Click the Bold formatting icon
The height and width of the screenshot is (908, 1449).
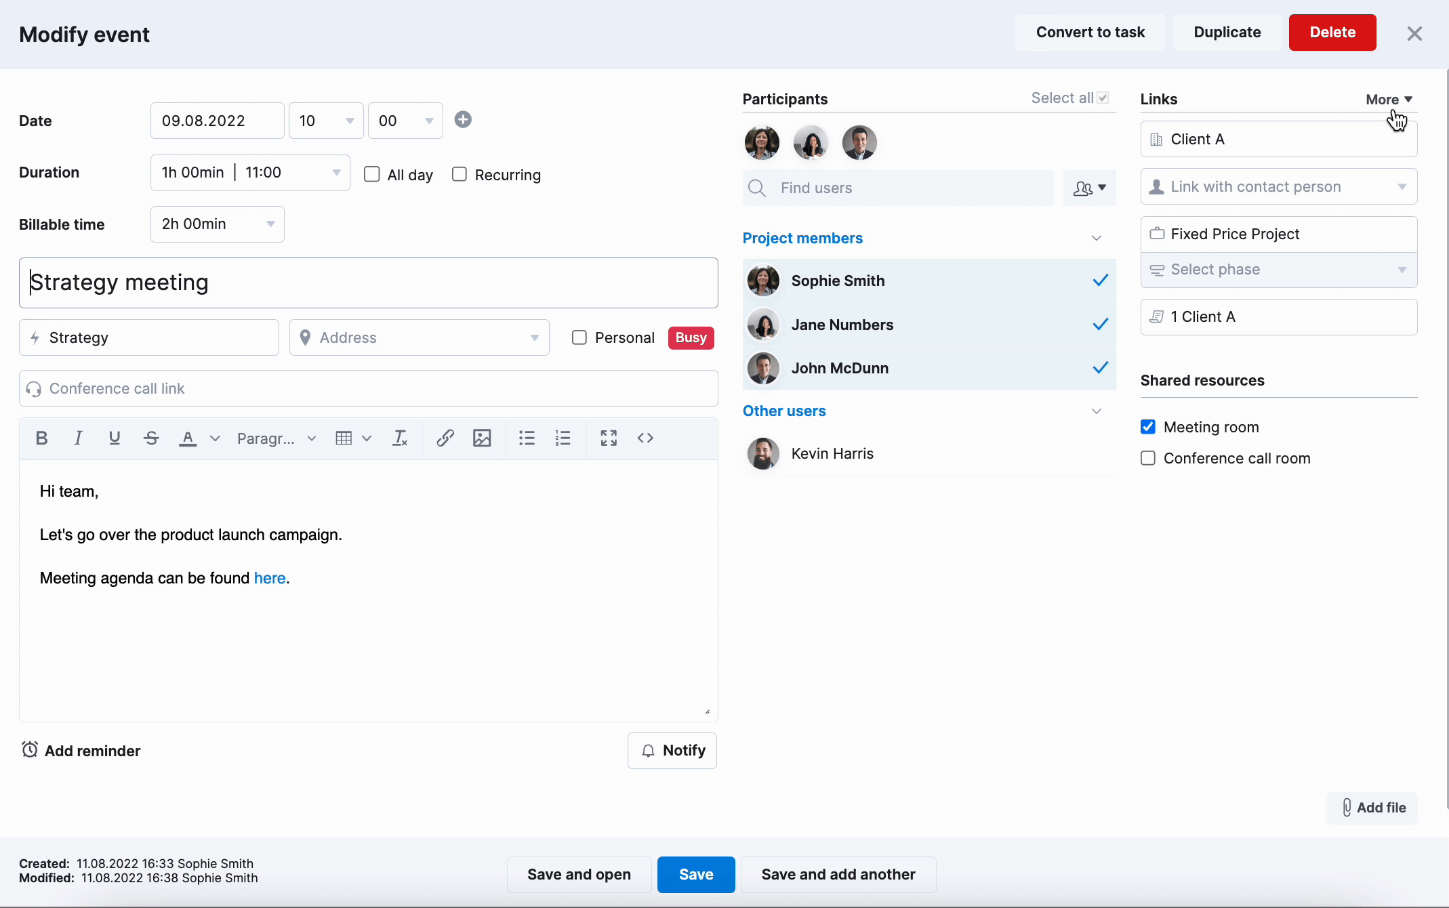click(41, 438)
